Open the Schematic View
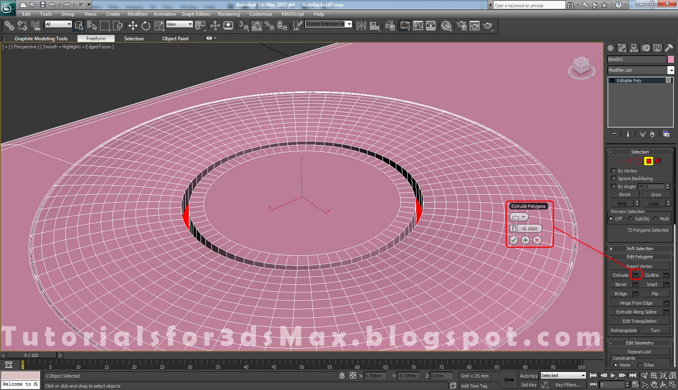Screen dimensions: 678x390 (x=431, y=26)
